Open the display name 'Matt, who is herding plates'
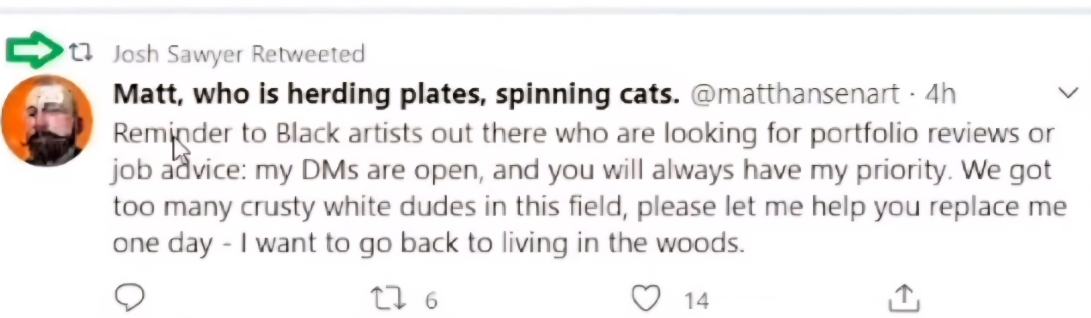The image size is (1091, 318). pos(396,94)
